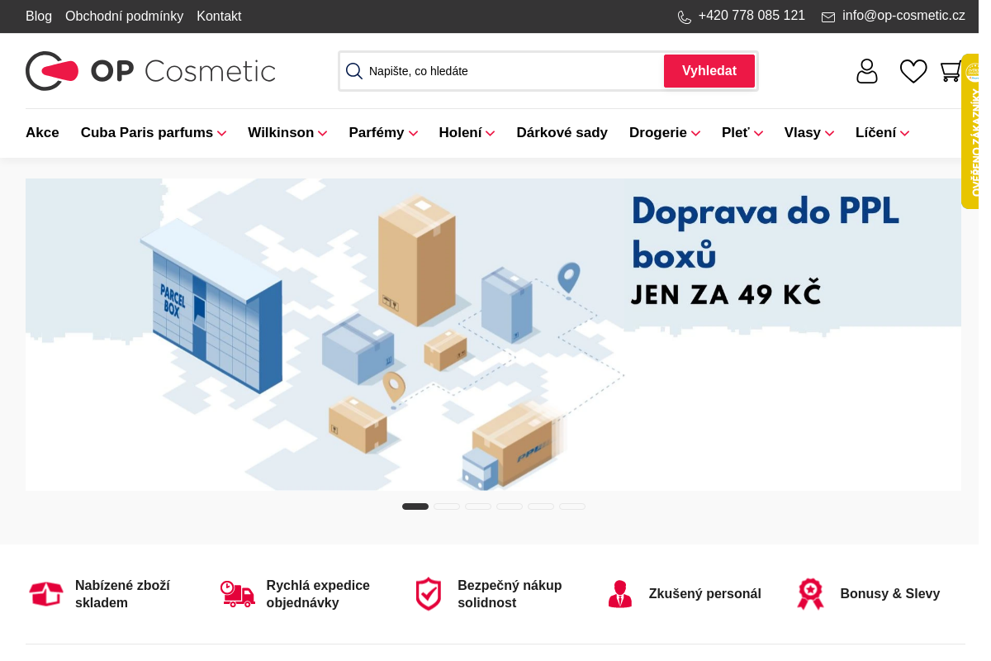The width and height of the screenshot is (991, 661).
Task: Click the award ribbon bonuses icon
Action: pyautogui.click(x=811, y=593)
